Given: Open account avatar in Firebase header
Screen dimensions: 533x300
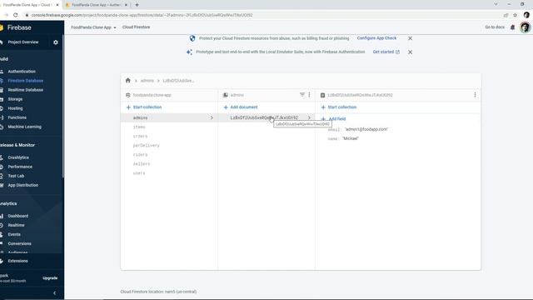Looking at the screenshot, I should [x=525, y=27].
